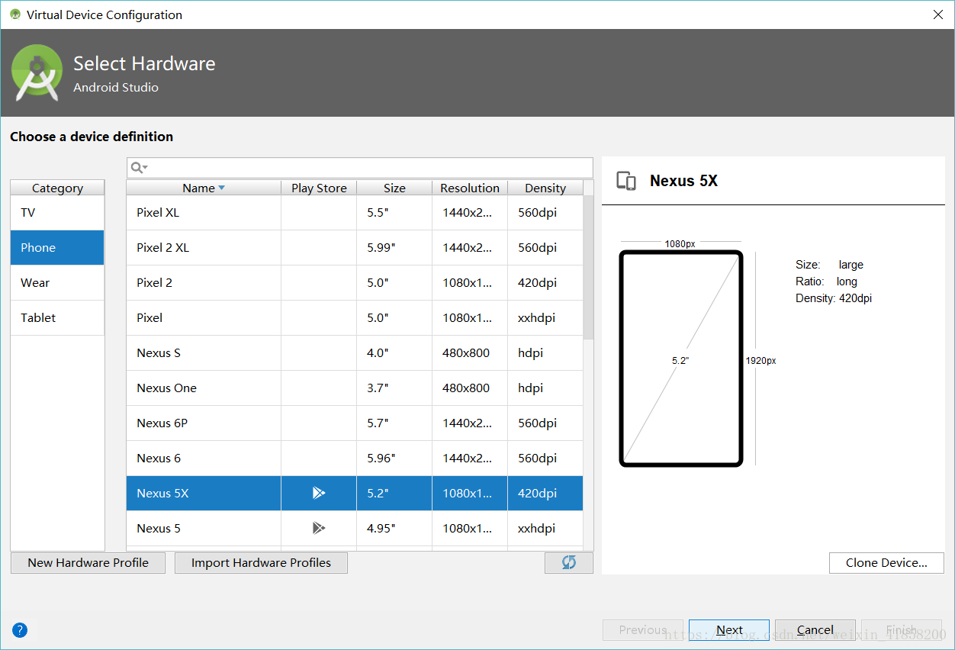Screen dimensions: 955x650
Task: Click the 5.99" size cell
Action: point(394,248)
